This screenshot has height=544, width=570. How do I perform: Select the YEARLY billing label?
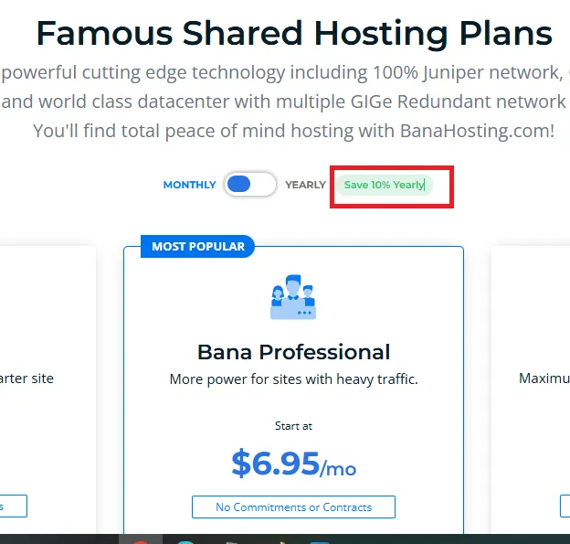pyautogui.click(x=305, y=185)
